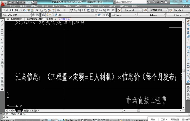Click the 画面设置 button
Viewport: 190px width, 121px height.
(174, 119)
